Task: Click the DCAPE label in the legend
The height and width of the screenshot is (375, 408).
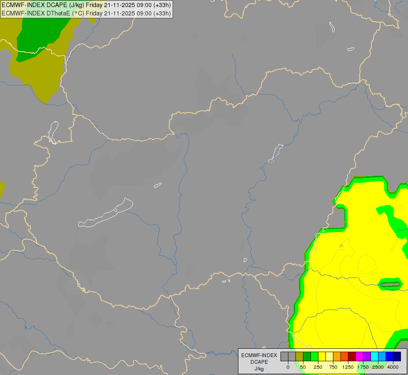Action: (x=259, y=362)
